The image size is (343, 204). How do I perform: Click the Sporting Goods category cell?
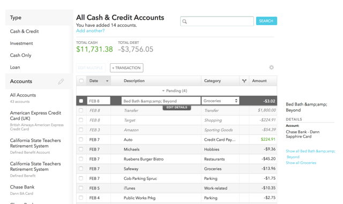click(218, 130)
